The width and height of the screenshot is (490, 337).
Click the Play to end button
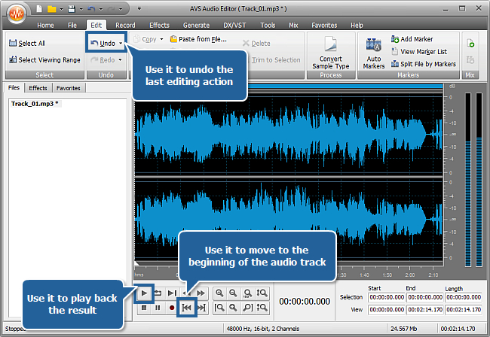pos(172,293)
